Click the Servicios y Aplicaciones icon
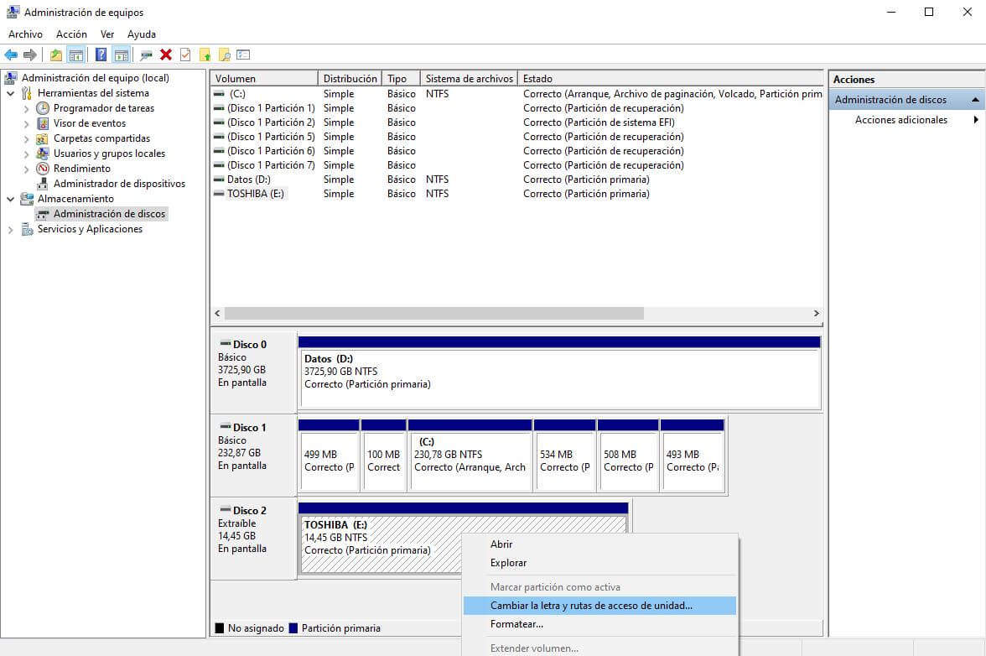Image resolution: width=986 pixels, height=656 pixels. tap(27, 229)
